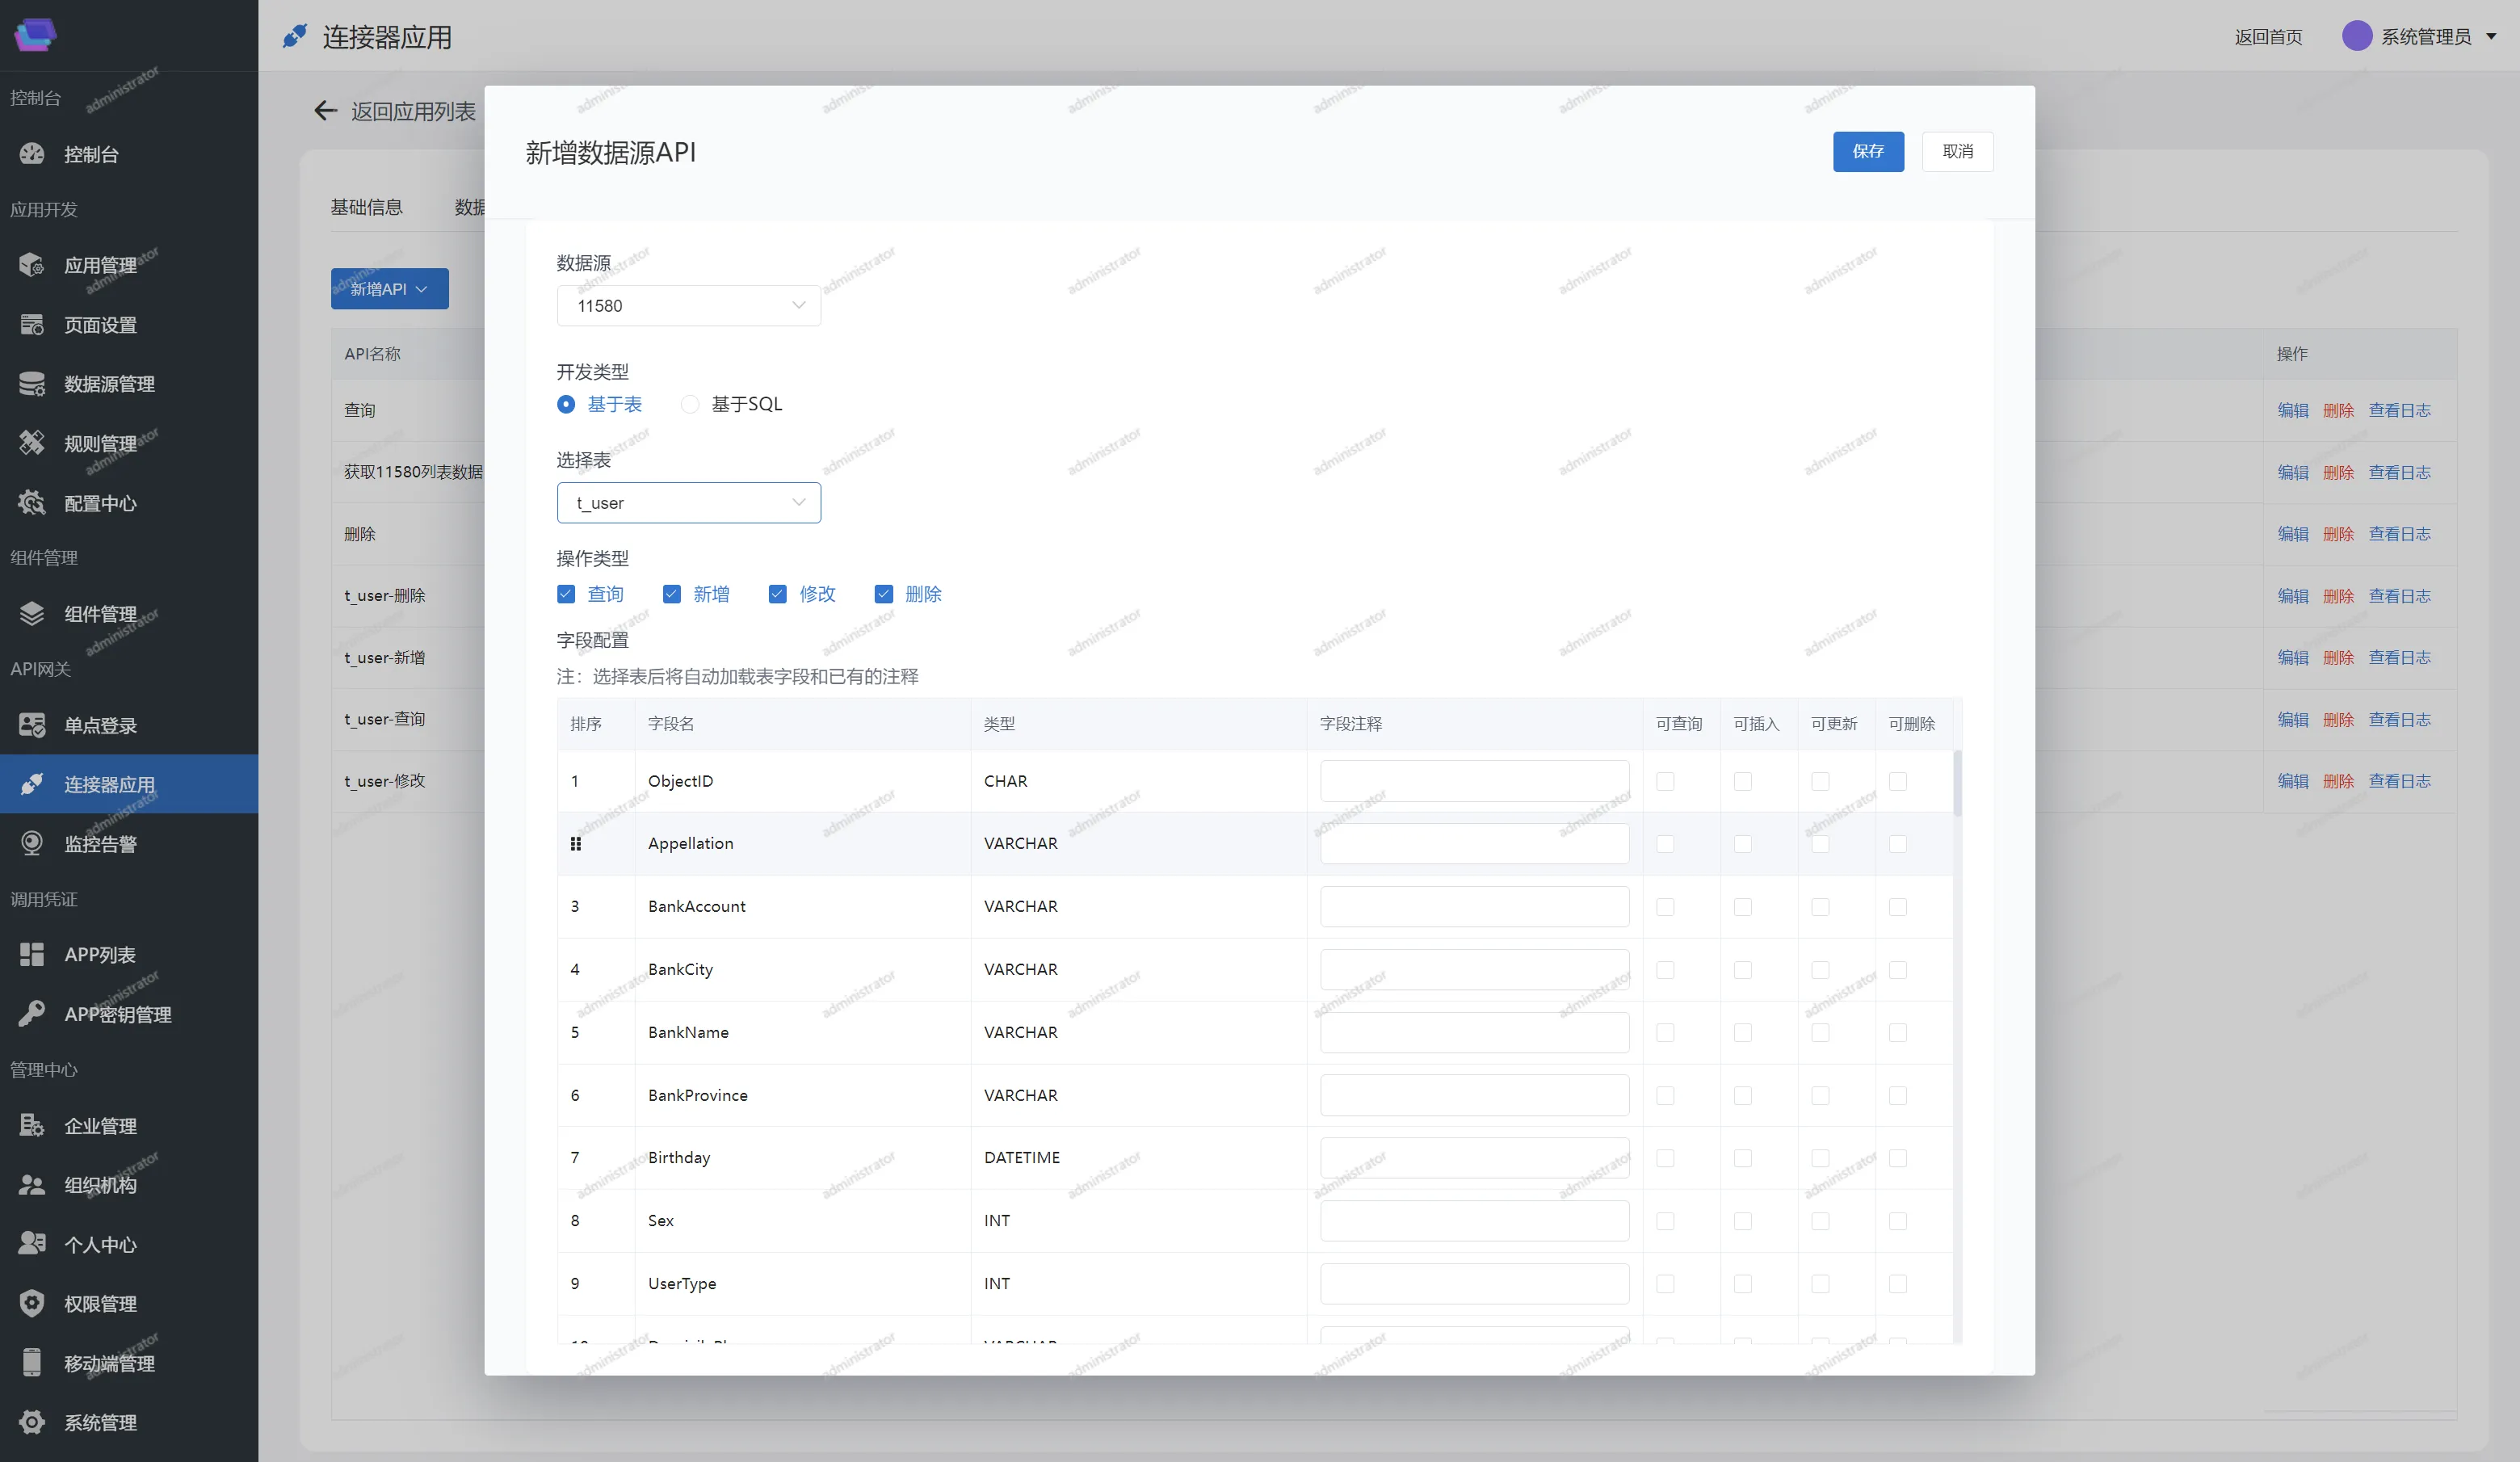
Task: Select the 基于SQL radio option
Action: [690, 404]
